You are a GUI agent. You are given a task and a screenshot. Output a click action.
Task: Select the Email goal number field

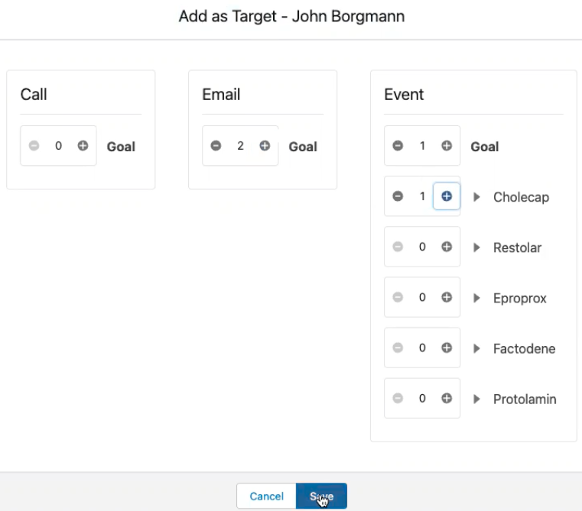coord(240,146)
